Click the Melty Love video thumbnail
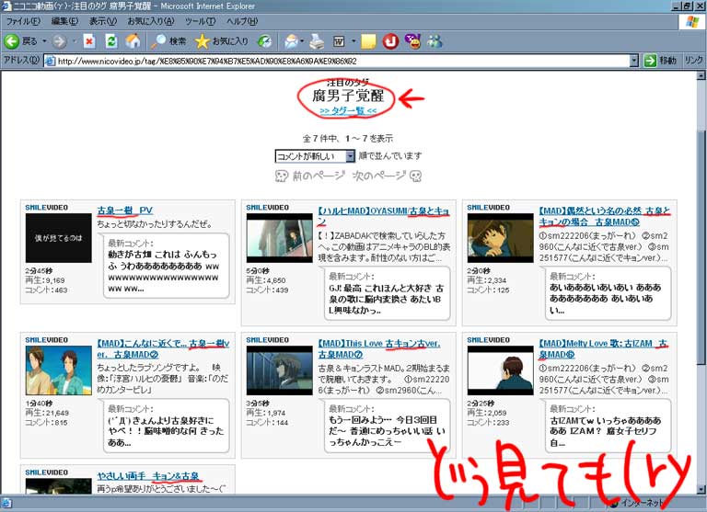Screen dimensions: 707x512 pyautogui.click(x=501, y=370)
